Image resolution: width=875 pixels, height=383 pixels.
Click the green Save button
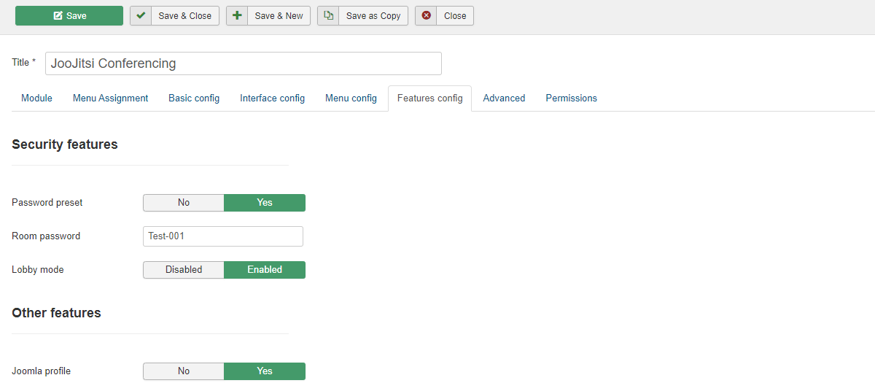pyautogui.click(x=69, y=15)
